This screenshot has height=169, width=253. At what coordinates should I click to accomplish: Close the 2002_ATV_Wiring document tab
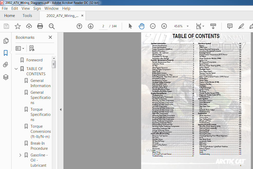(82, 15)
